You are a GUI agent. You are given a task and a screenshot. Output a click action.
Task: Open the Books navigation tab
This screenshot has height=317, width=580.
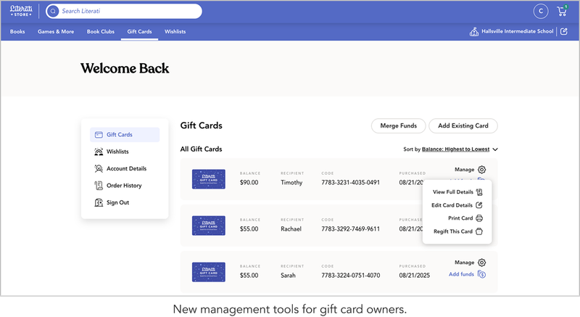click(x=17, y=32)
